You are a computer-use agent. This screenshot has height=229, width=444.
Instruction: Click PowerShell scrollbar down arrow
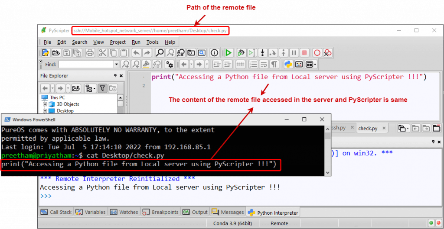[328, 172]
